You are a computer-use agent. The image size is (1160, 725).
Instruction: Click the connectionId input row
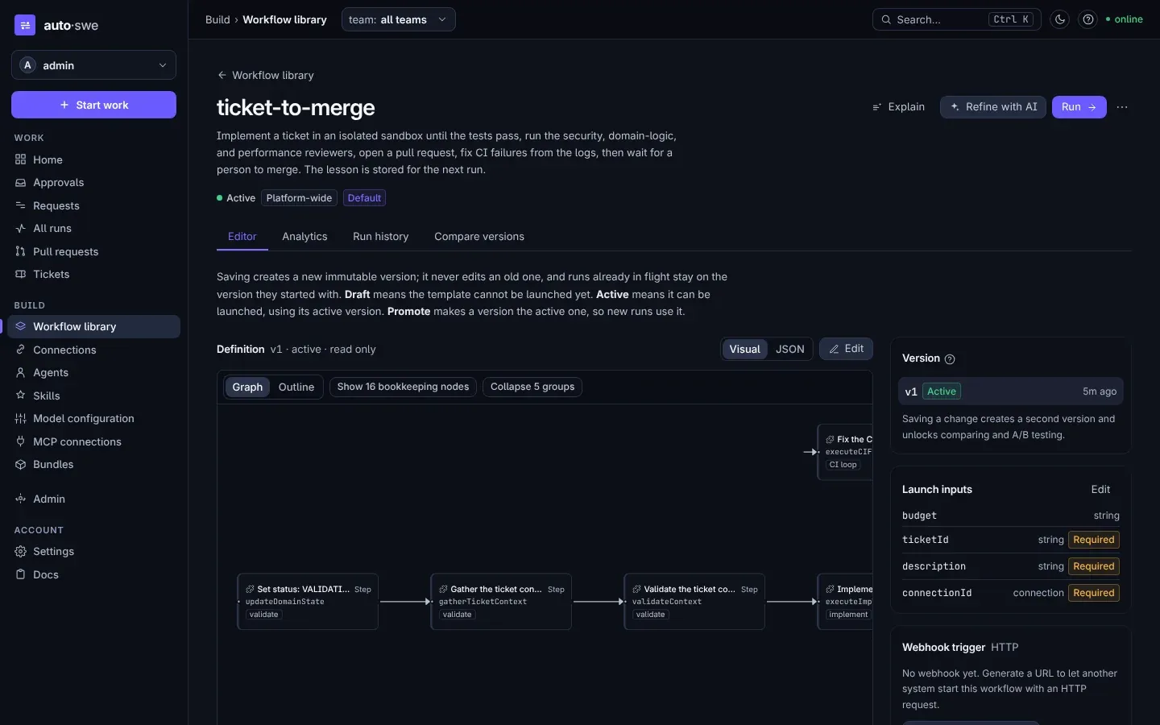(x=1010, y=593)
